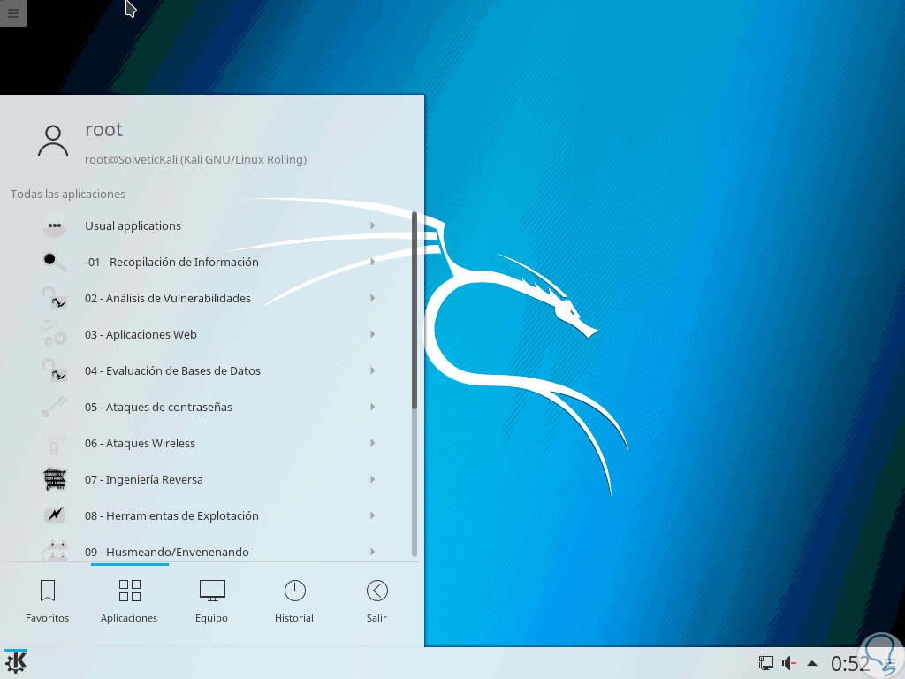Click the Evaluación de Bases de Datos icon
This screenshot has width=905, height=679.
55,370
